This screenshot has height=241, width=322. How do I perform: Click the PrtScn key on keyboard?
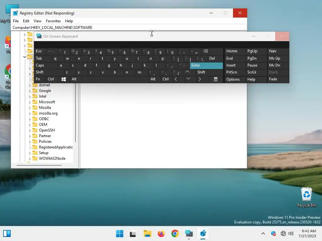point(235,72)
